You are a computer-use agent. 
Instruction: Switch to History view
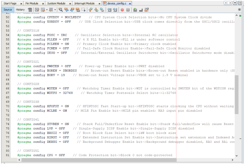pyautogui.click(x=20, y=10)
